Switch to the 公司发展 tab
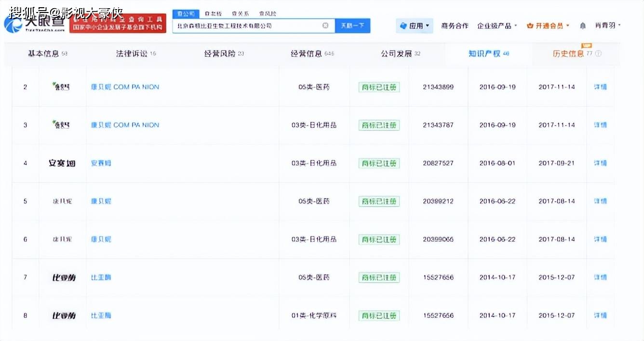This screenshot has height=341, width=644. click(401, 53)
